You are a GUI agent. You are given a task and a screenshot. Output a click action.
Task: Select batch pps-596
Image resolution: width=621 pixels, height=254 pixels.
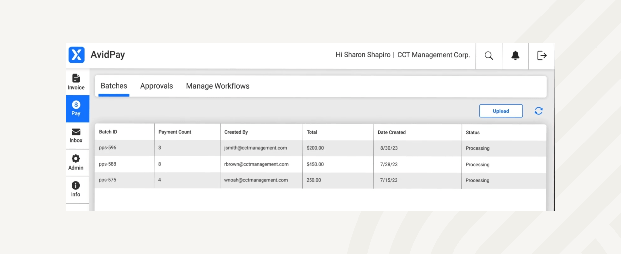click(x=107, y=148)
